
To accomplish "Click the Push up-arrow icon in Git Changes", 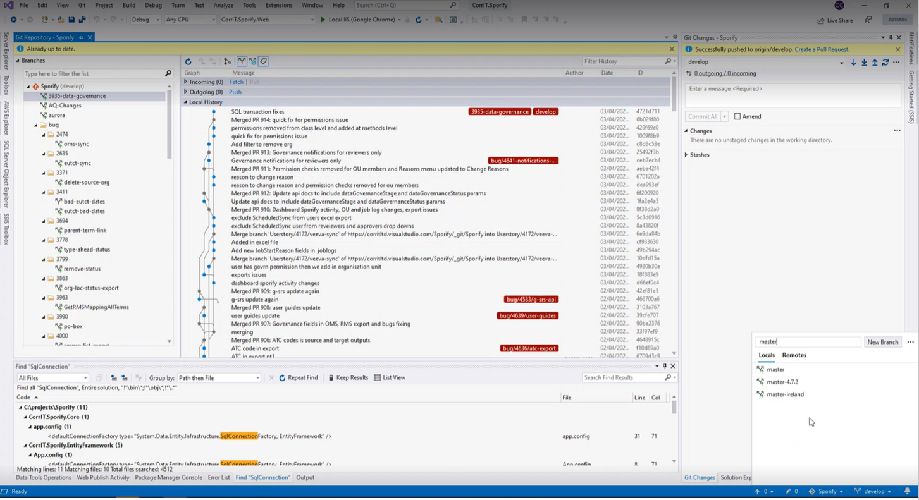I will pos(875,62).
